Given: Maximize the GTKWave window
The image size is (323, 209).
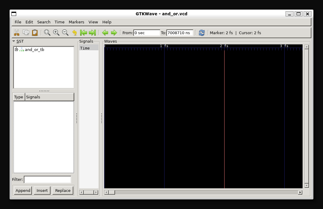Looking at the screenshot, I should 298,14.
